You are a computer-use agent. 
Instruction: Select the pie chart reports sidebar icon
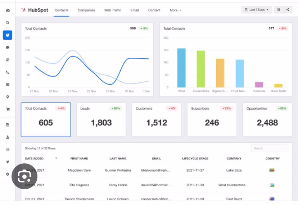8,35
